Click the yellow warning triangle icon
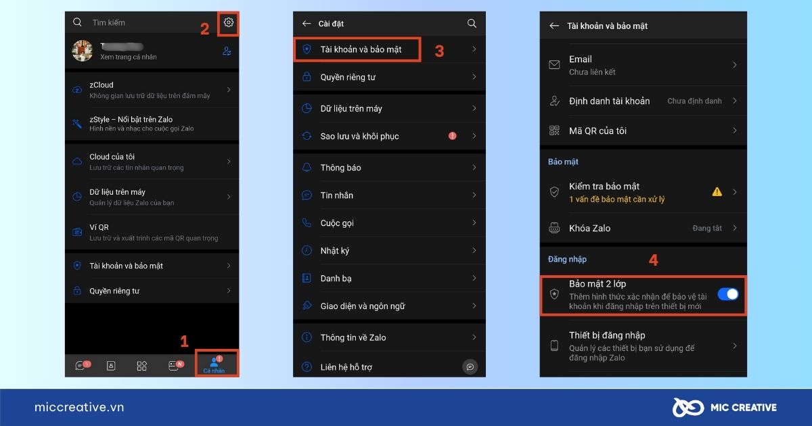812x426 pixels. [717, 192]
